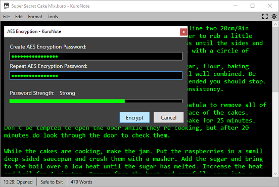Viewport: 279px width, 187px height.
Task: Open the settings gear icon
Action: [274, 16]
